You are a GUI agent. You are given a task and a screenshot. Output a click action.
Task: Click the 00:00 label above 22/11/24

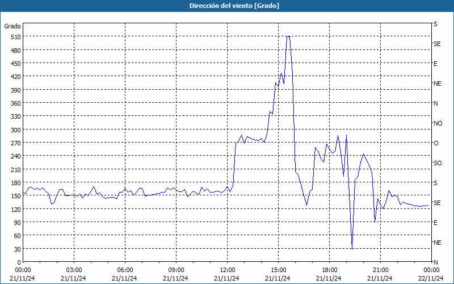[x=431, y=270]
